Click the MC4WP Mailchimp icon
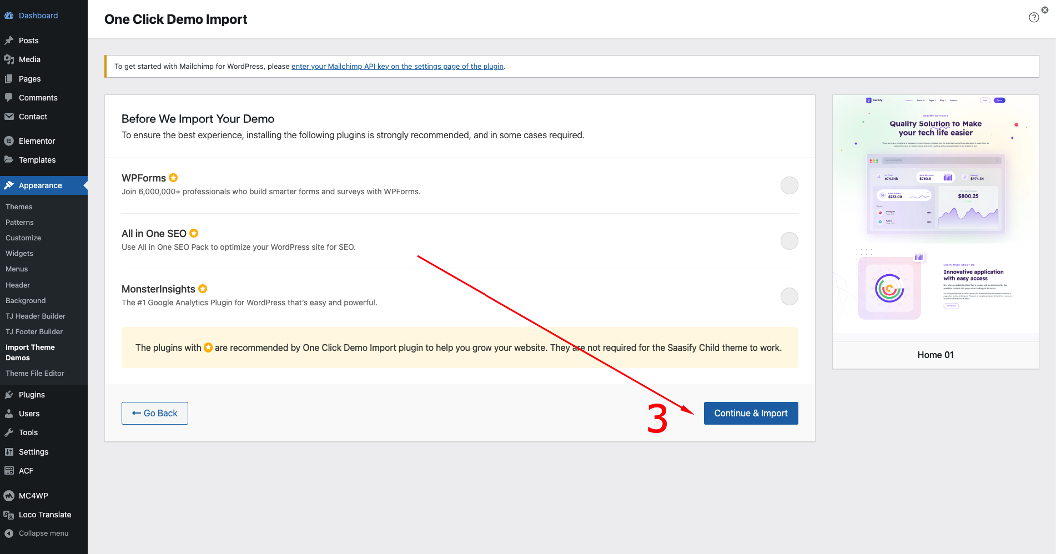1056x554 pixels. [x=9, y=496]
